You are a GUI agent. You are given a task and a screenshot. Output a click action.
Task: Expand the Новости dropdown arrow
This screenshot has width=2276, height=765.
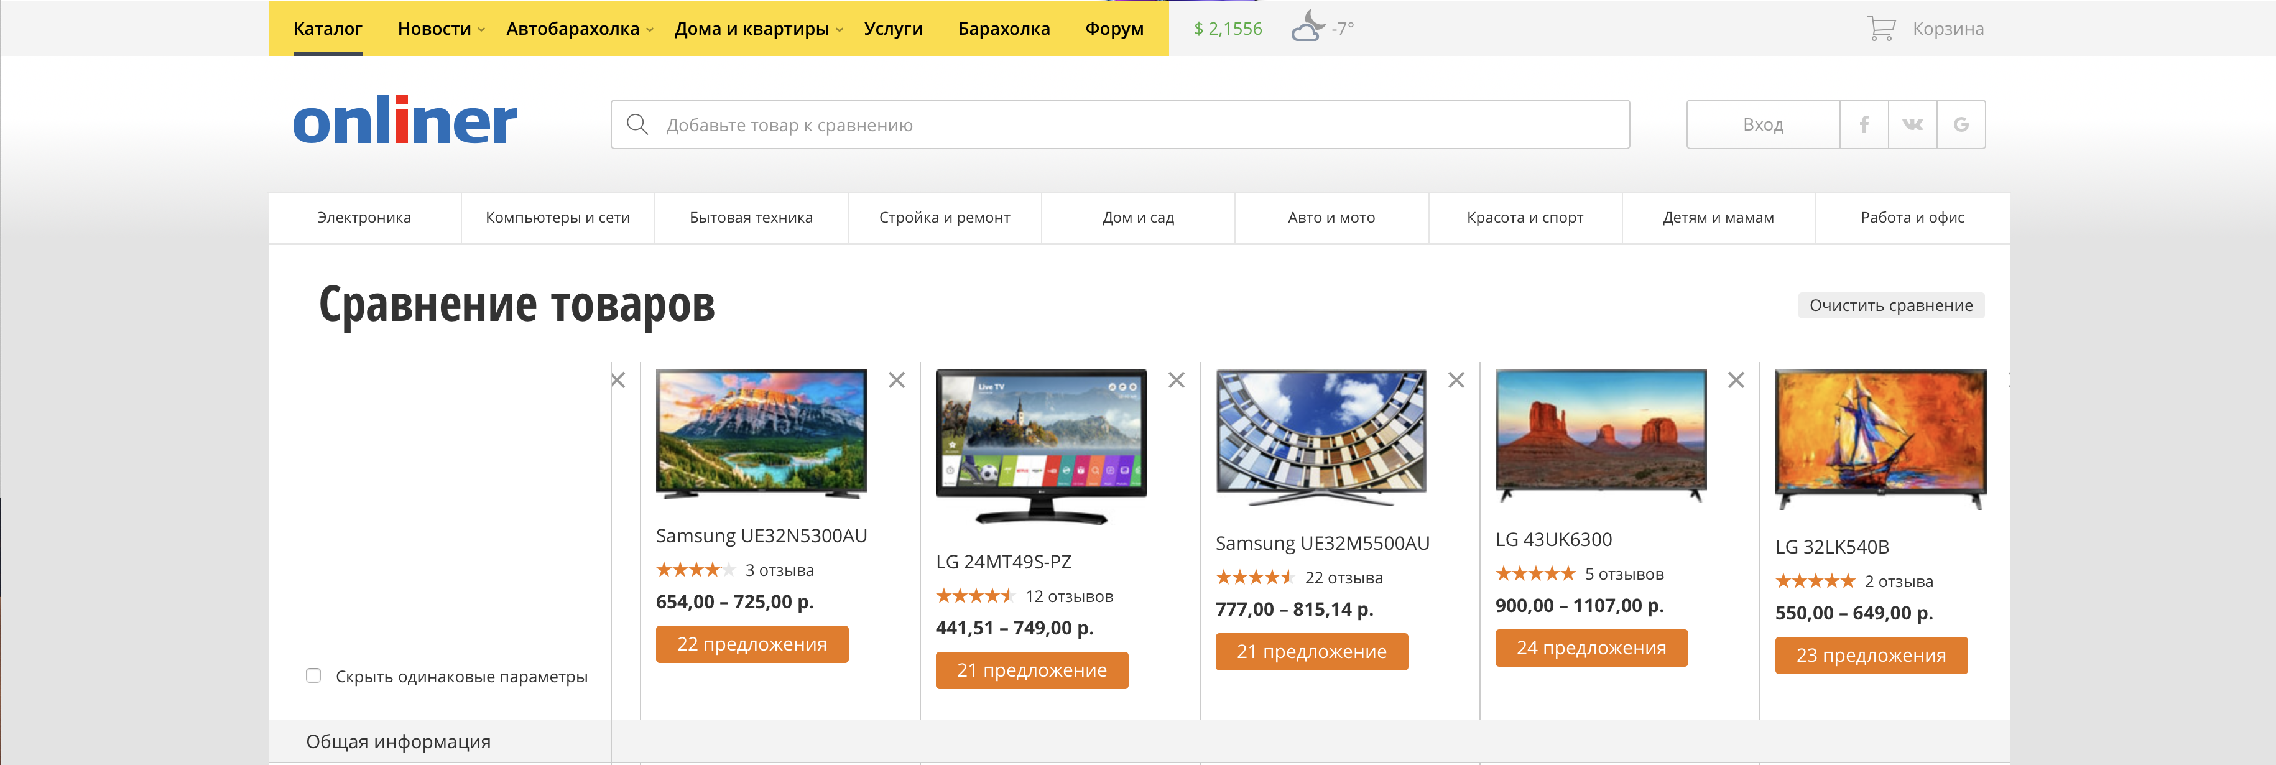coord(481,30)
